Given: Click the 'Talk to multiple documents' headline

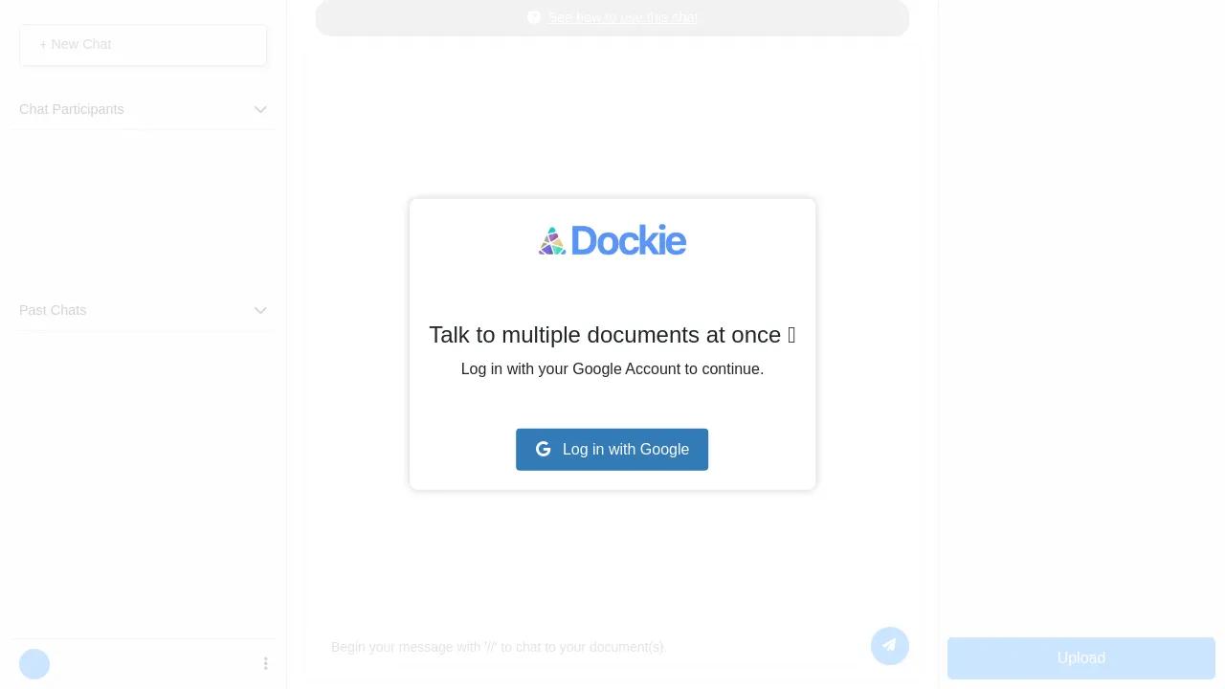Looking at the screenshot, I should pos(605,335).
